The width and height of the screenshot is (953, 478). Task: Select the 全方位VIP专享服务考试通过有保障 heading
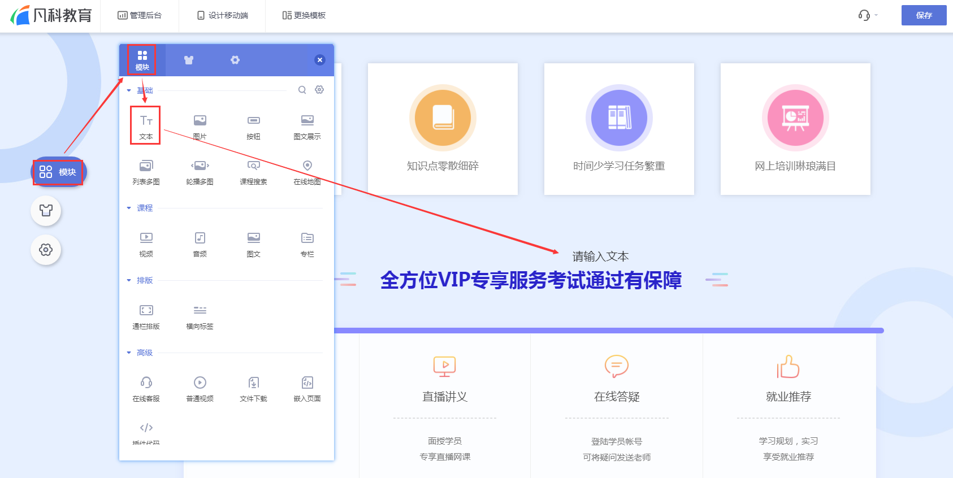(531, 280)
